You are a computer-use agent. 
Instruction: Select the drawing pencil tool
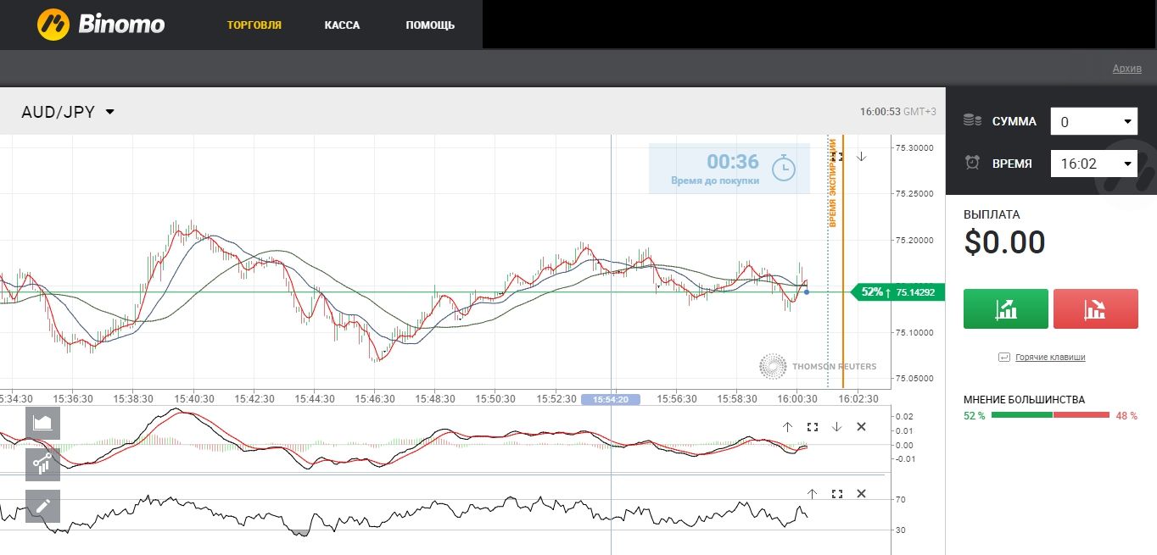[x=42, y=506]
